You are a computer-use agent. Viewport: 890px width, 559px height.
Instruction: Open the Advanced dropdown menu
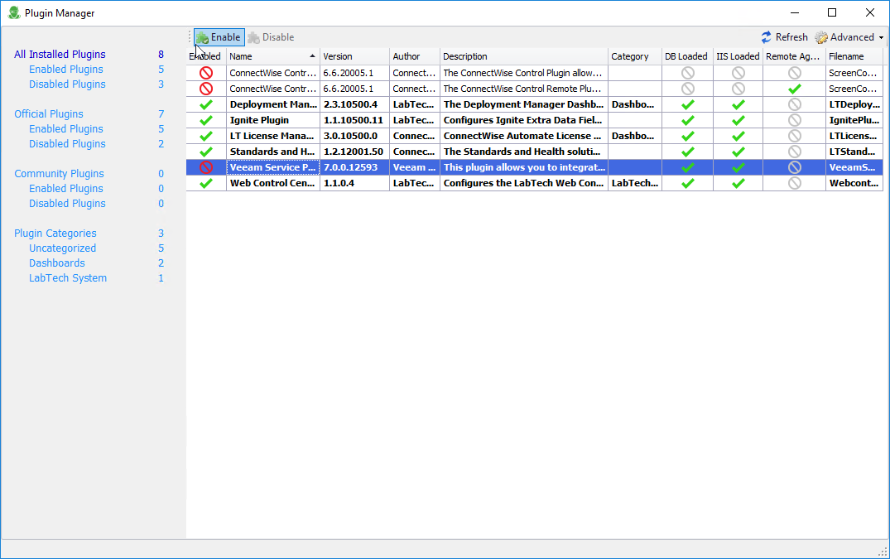[x=880, y=36]
